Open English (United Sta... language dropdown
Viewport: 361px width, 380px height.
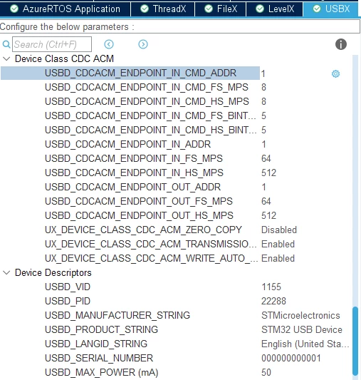click(305, 344)
